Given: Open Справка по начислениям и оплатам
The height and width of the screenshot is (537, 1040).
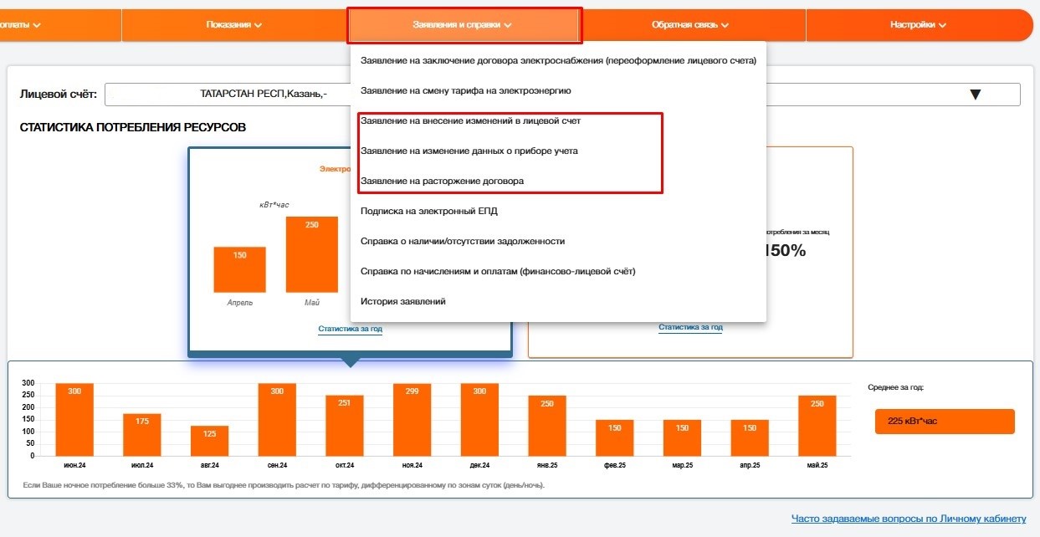Looking at the screenshot, I should (x=498, y=271).
